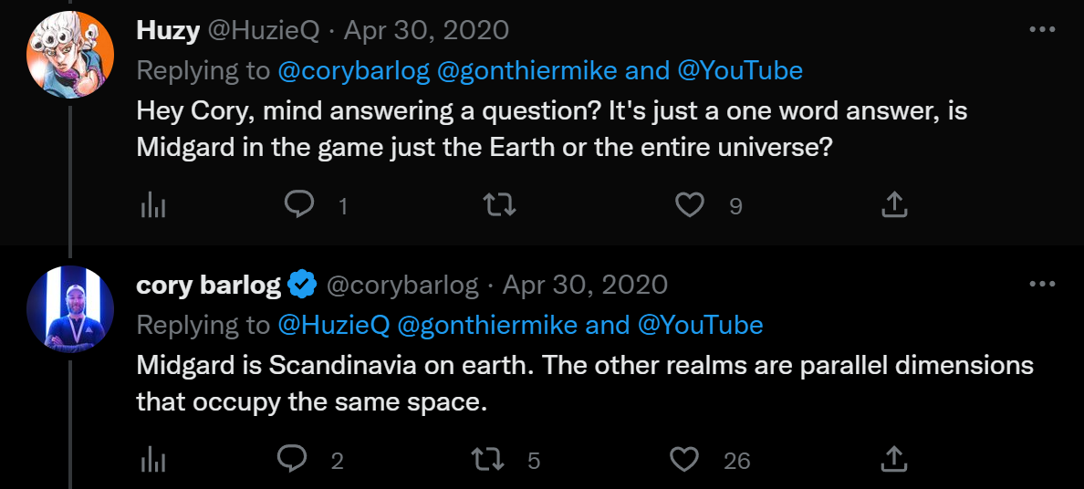This screenshot has width=1084, height=489.
Task: Reply to cory barlog's tweet
Action: click(292, 459)
